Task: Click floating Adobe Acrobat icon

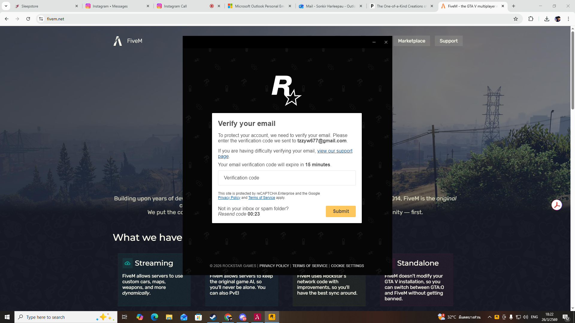Action: pyautogui.click(x=556, y=205)
